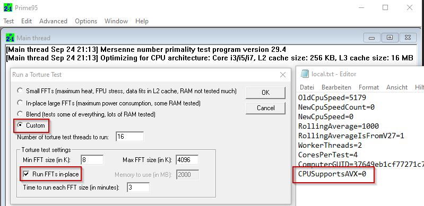Minimize the Main thread child window
The image size is (424, 206).
pyautogui.click(x=371, y=38)
